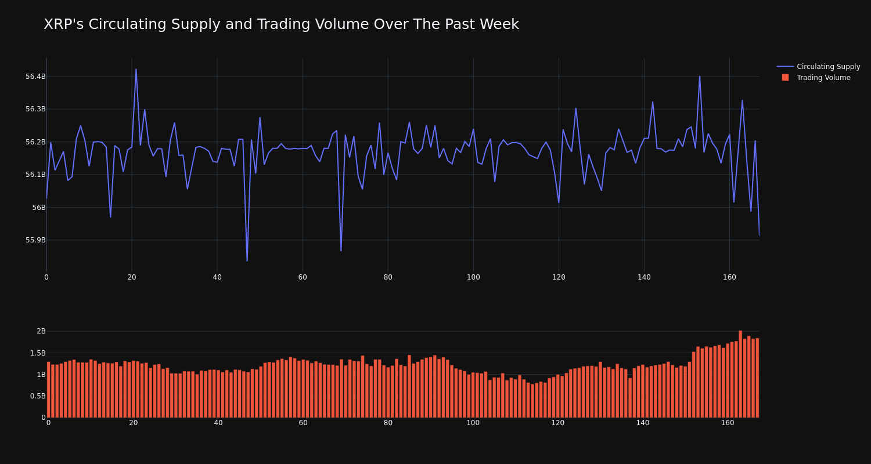
Task: Click the 56.2B y-axis label
Action: (35, 142)
